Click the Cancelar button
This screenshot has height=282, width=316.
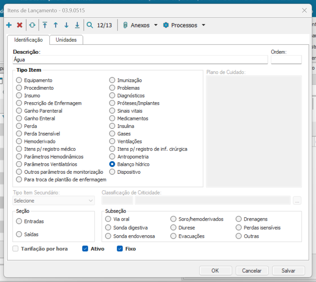[x=252, y=271]
